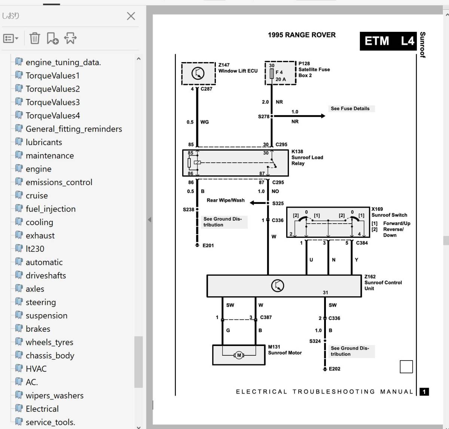Add a new bookmark
The image size is (449, 429).
[52, 38]
